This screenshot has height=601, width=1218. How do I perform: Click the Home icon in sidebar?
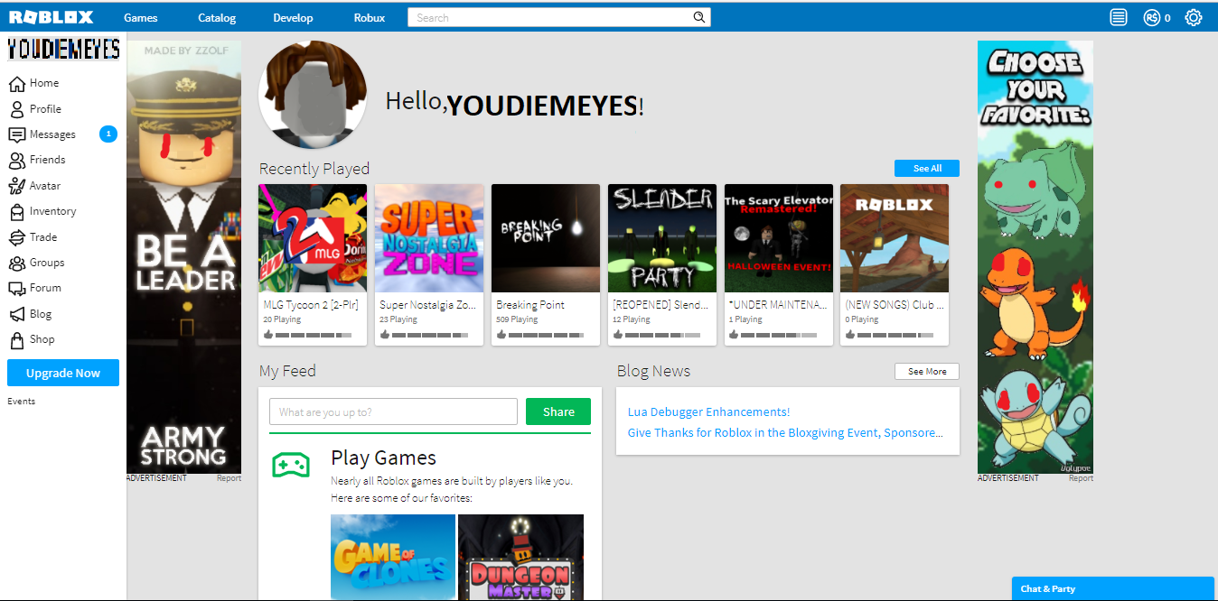pyautogui.click(x=16, y=83)
